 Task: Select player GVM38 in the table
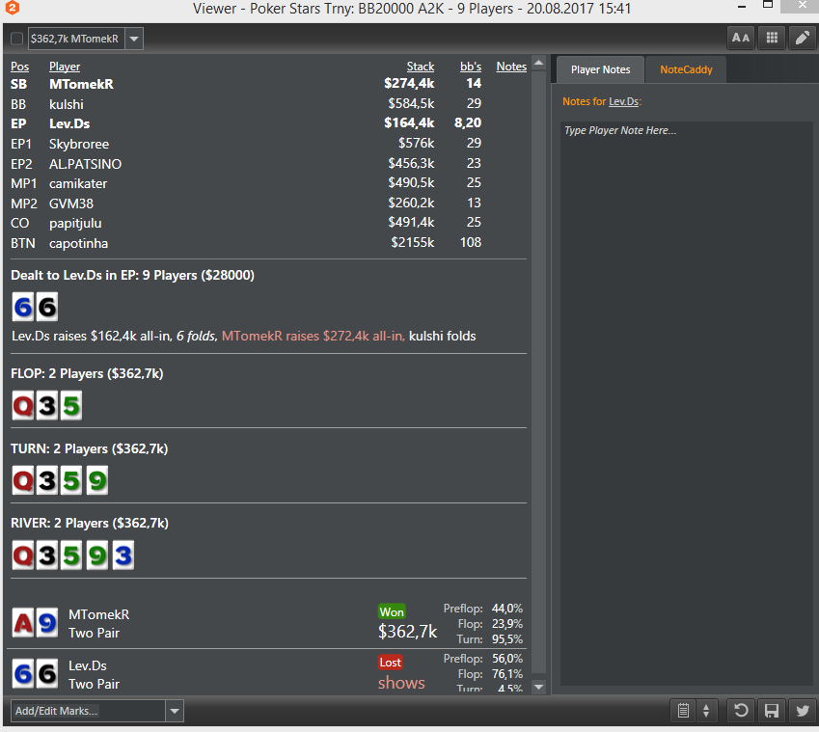(71, 203)
